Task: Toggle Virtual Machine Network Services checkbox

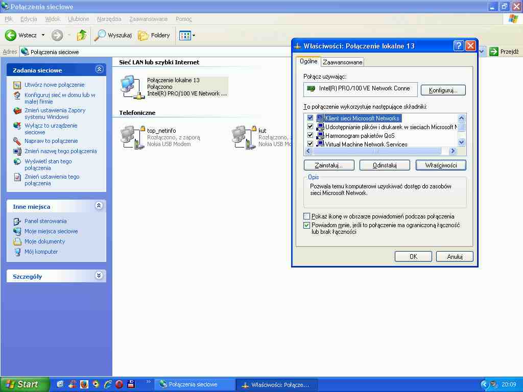Action: (x=310, y=144)
